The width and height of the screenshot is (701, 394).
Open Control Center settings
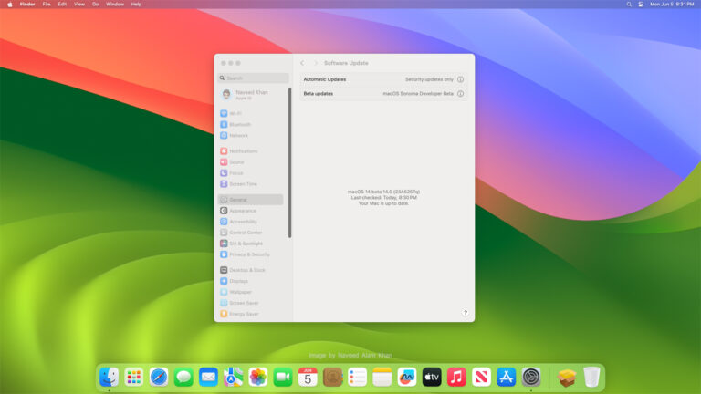[241, 233]
